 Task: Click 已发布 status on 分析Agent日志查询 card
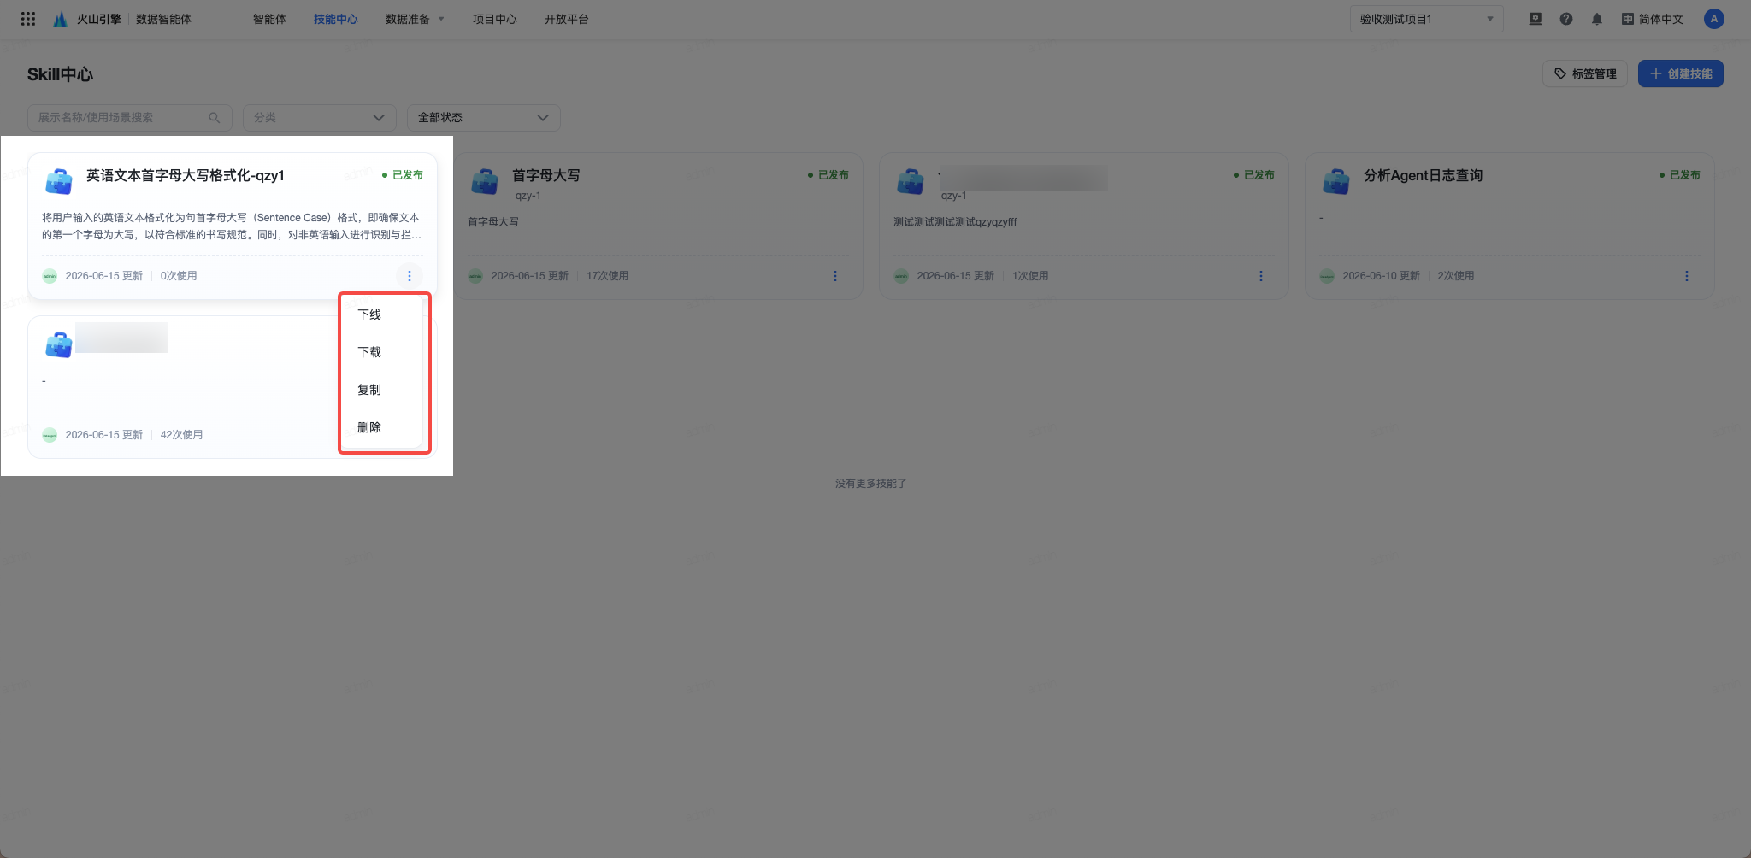[1680, 175]
